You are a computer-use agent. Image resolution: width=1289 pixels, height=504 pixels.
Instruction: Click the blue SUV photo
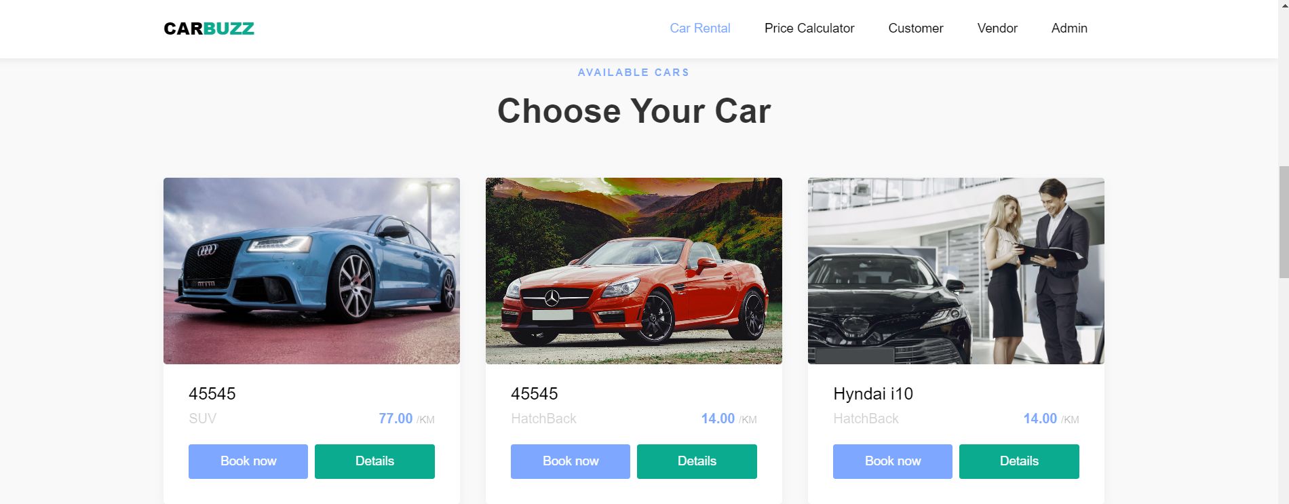point(311,271)
